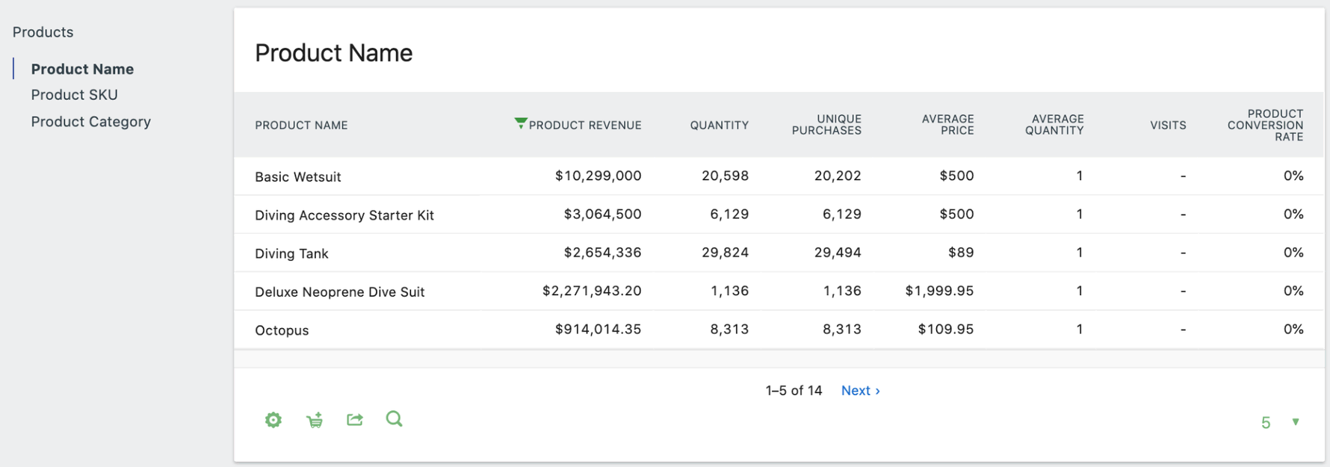This screenshot has width=1330, height=467.
Task: Sort by the Average Quantity column
Action: tap(1054, 125)
